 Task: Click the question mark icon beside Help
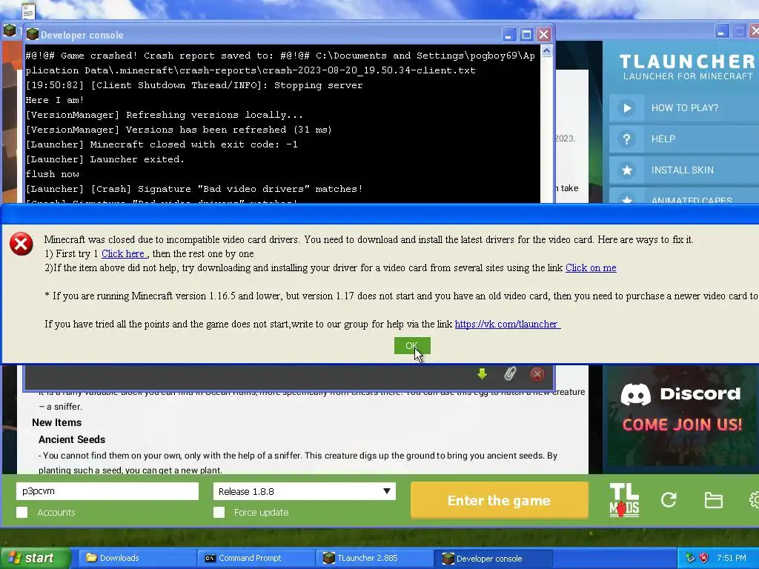[x=627, y=139]
